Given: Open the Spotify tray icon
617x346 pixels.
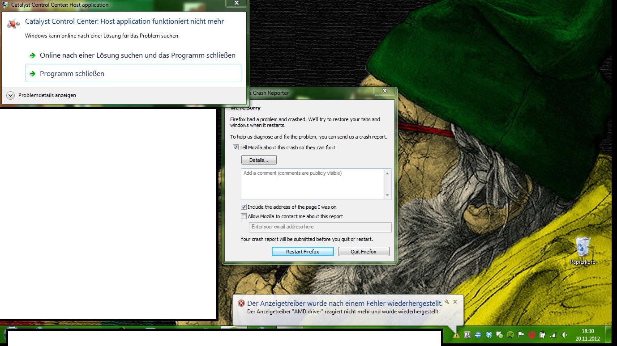Looking at the screenshot, I should [x=510, y=335].
